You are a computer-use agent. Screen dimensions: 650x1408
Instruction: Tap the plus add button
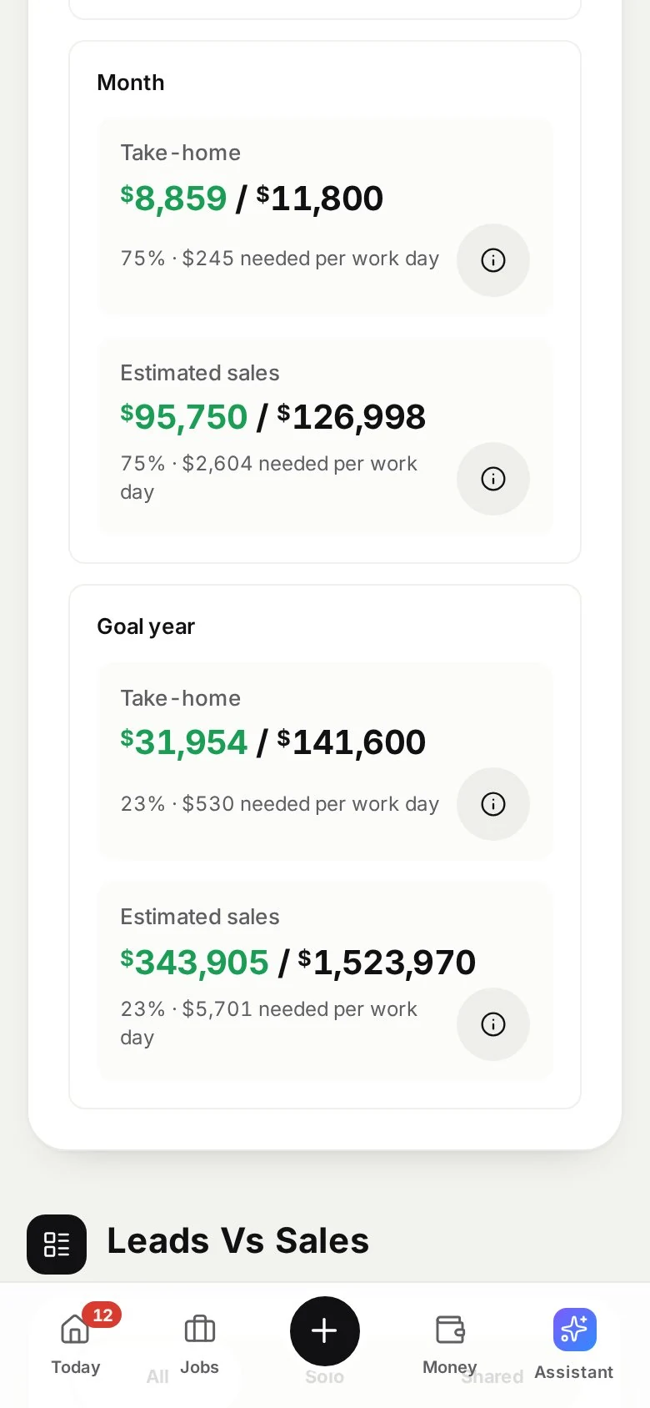[325, 1331]
